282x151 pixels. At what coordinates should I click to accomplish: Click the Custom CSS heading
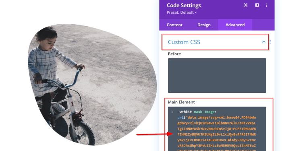184,42
